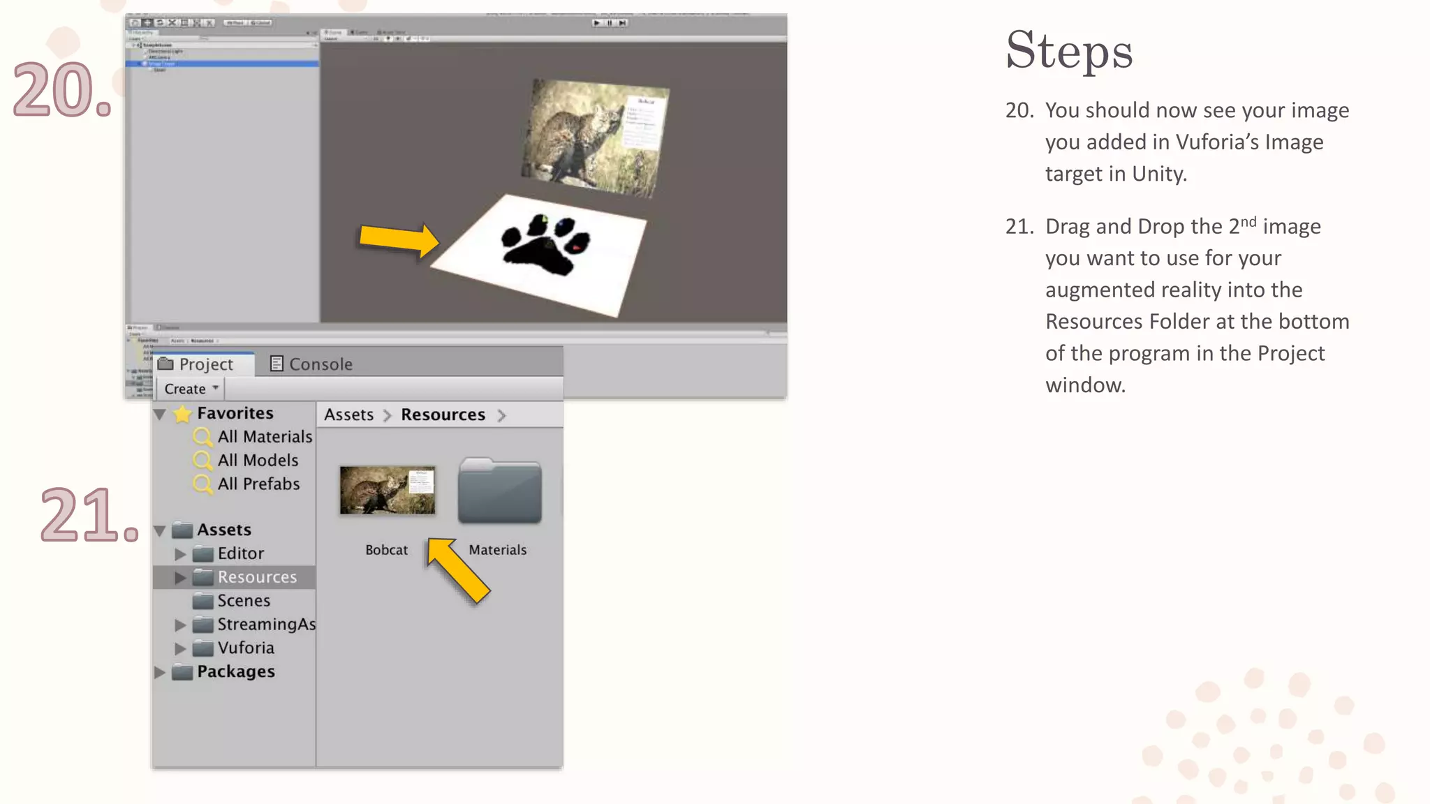Click the Play button in Unity

[x=596, y=22]
